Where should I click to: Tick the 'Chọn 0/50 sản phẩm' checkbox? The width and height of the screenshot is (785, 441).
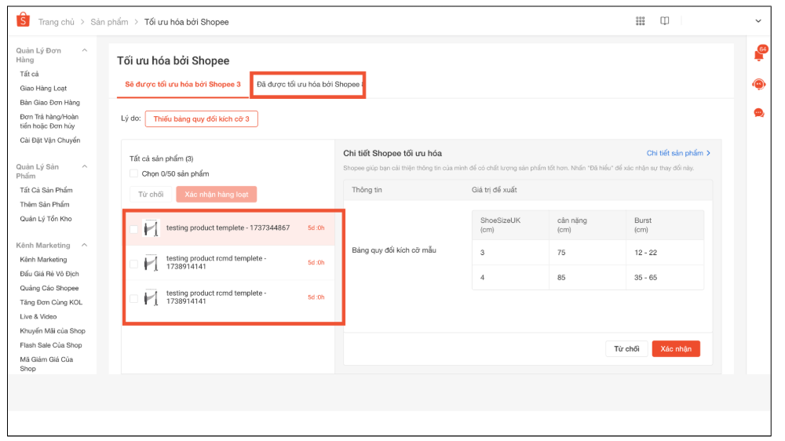coord(133,173)
